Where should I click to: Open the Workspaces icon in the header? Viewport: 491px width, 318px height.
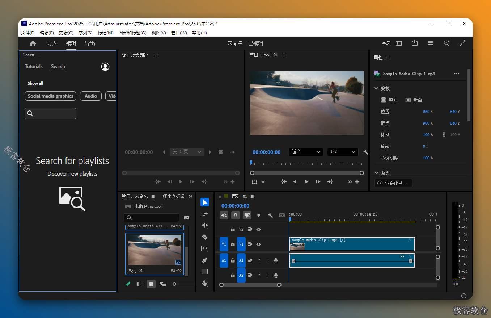(431, 43)
